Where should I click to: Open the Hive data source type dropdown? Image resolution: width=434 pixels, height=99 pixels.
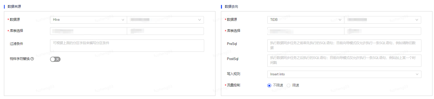coord(88,20)
